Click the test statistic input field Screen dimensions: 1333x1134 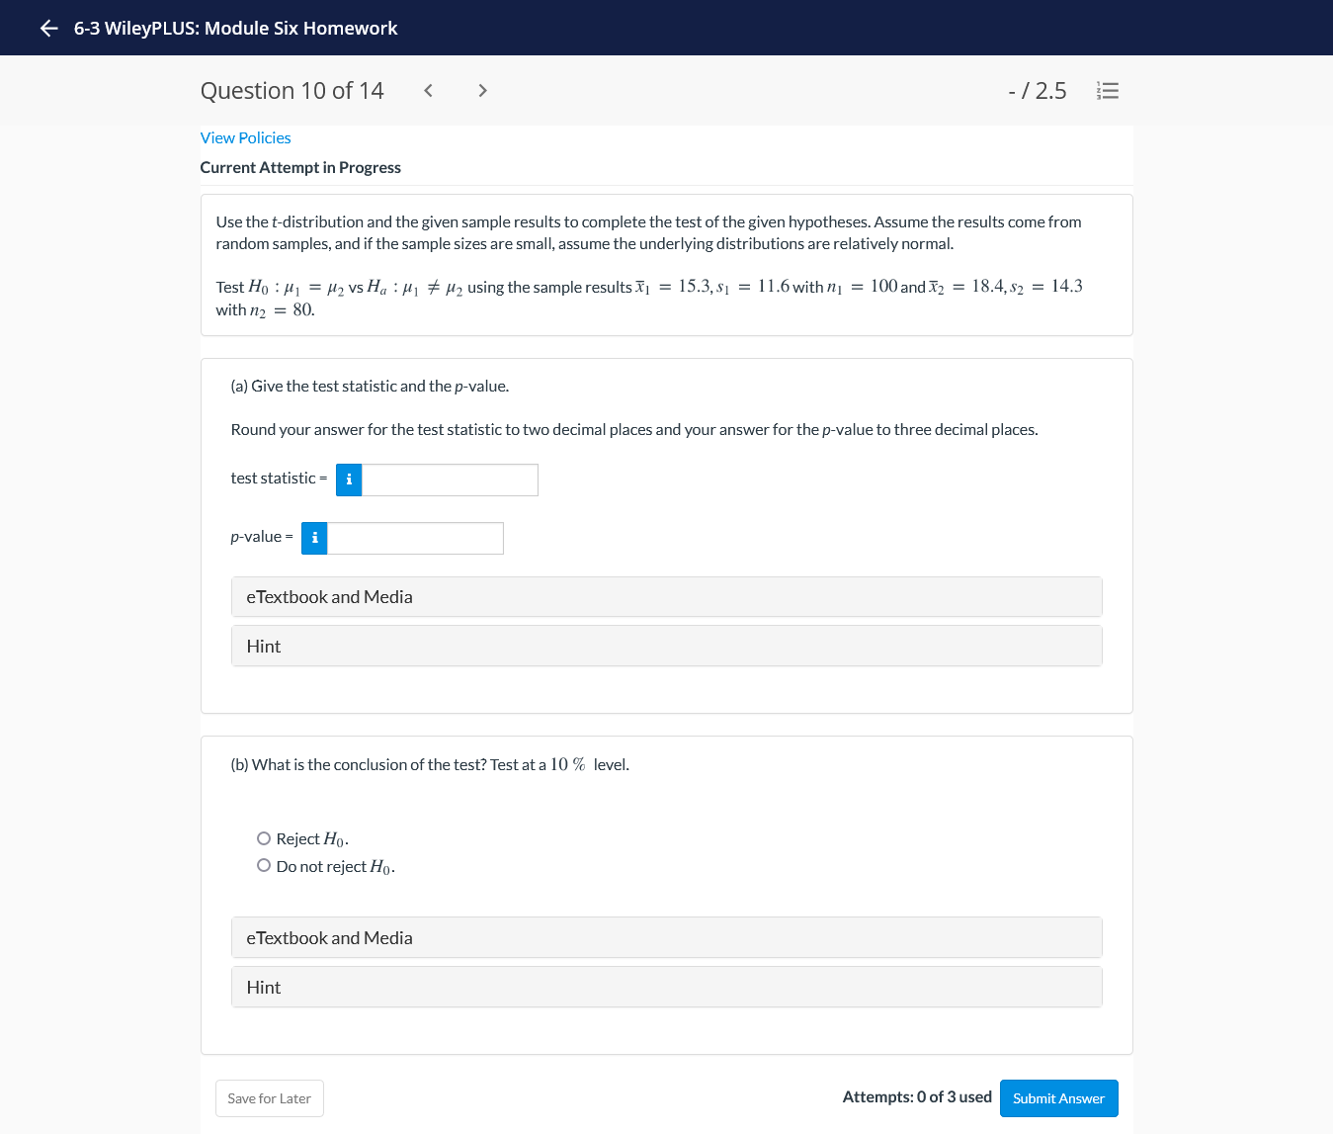tap(450, 480)
